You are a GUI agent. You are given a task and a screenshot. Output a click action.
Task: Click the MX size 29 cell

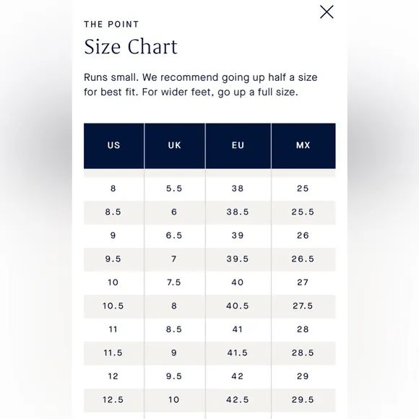303,376
